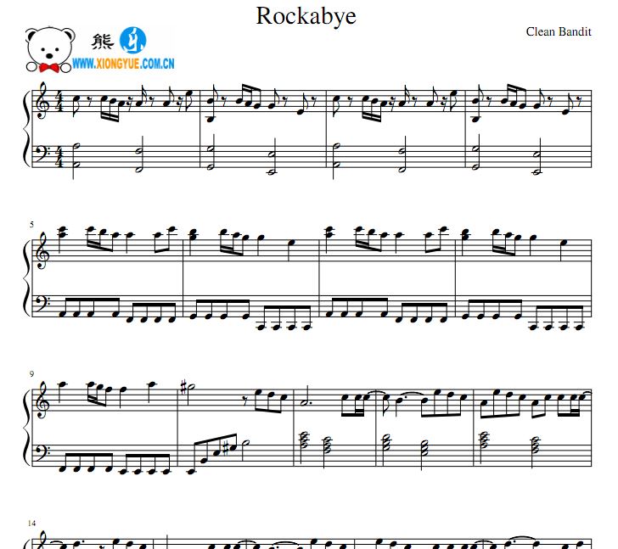This screenshot has width=618, height=549.
Task: Select the Clean Bandit composer text
Action: pyautogui.click(x=559, y=32)
